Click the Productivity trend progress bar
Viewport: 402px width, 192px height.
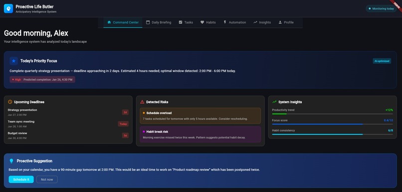coord(332,114)
